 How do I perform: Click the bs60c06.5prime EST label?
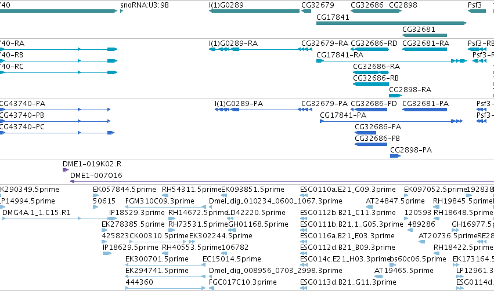point(418,259)
